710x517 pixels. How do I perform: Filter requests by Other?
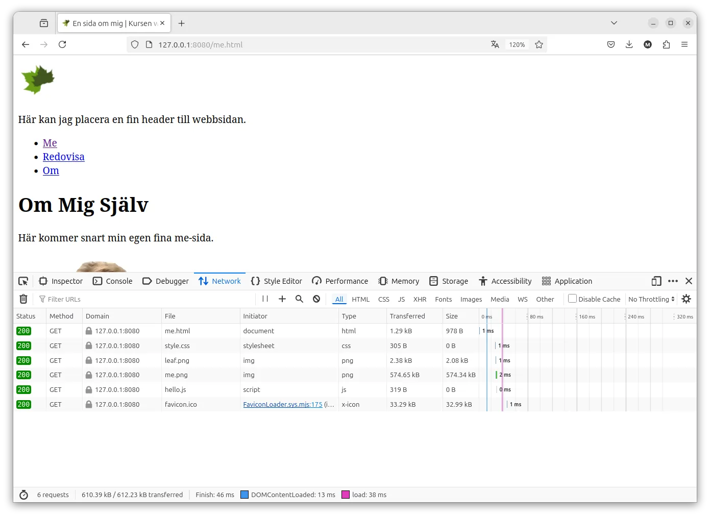pos(545,299)
